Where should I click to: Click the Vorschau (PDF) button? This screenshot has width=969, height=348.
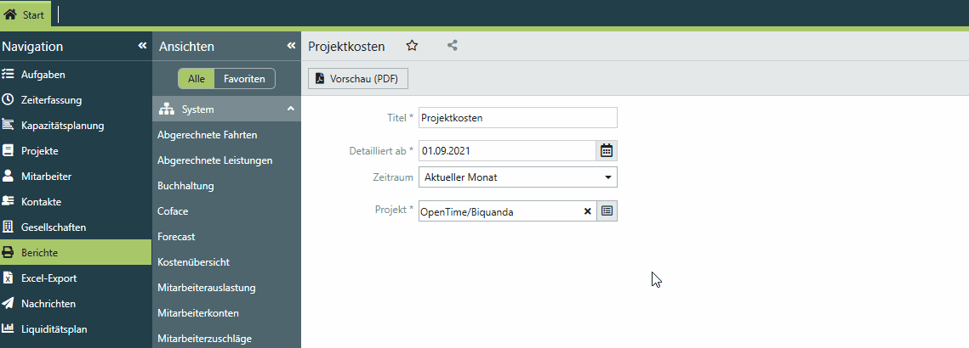(x=358, y=78)
